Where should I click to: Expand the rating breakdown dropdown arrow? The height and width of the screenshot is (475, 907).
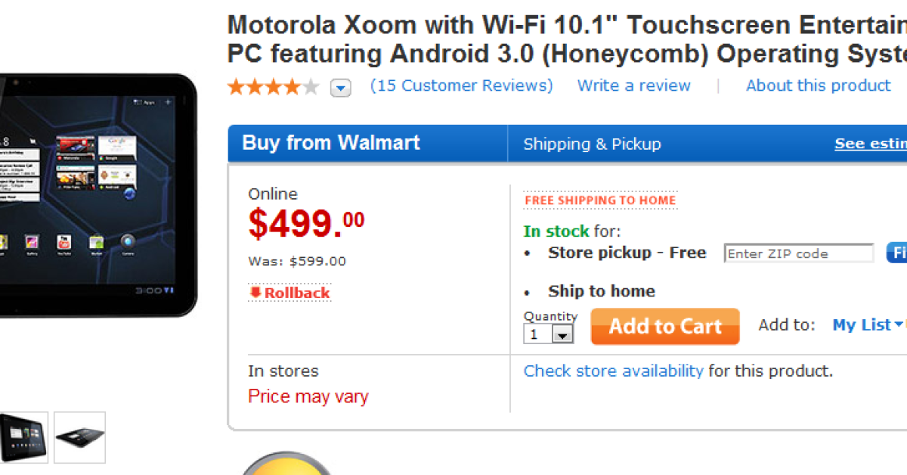(341, 88)
